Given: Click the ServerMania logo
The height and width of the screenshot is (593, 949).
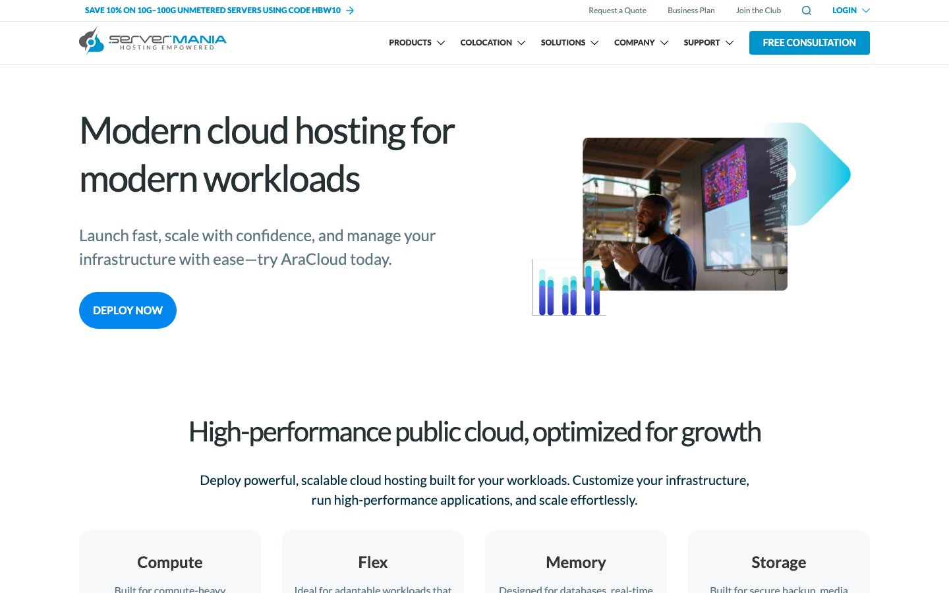Looking at the screenshot, I should [152, 41].
